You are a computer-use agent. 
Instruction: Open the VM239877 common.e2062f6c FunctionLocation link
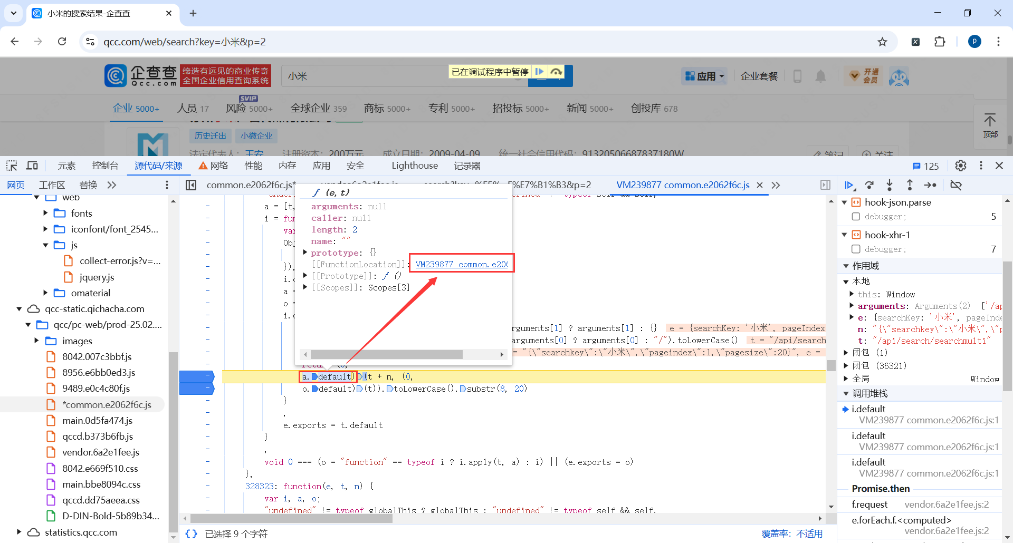[x=462, y=264]
